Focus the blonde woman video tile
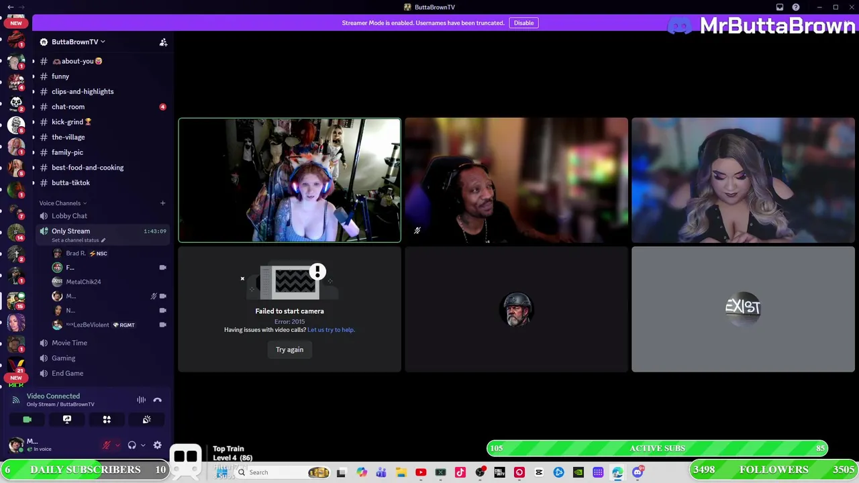The image size is (859, 483). point(743,180)
